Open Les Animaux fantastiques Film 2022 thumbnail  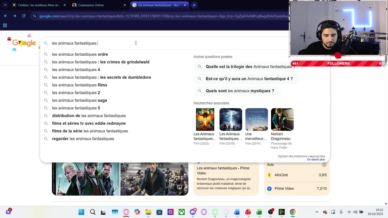coord(205,119)
